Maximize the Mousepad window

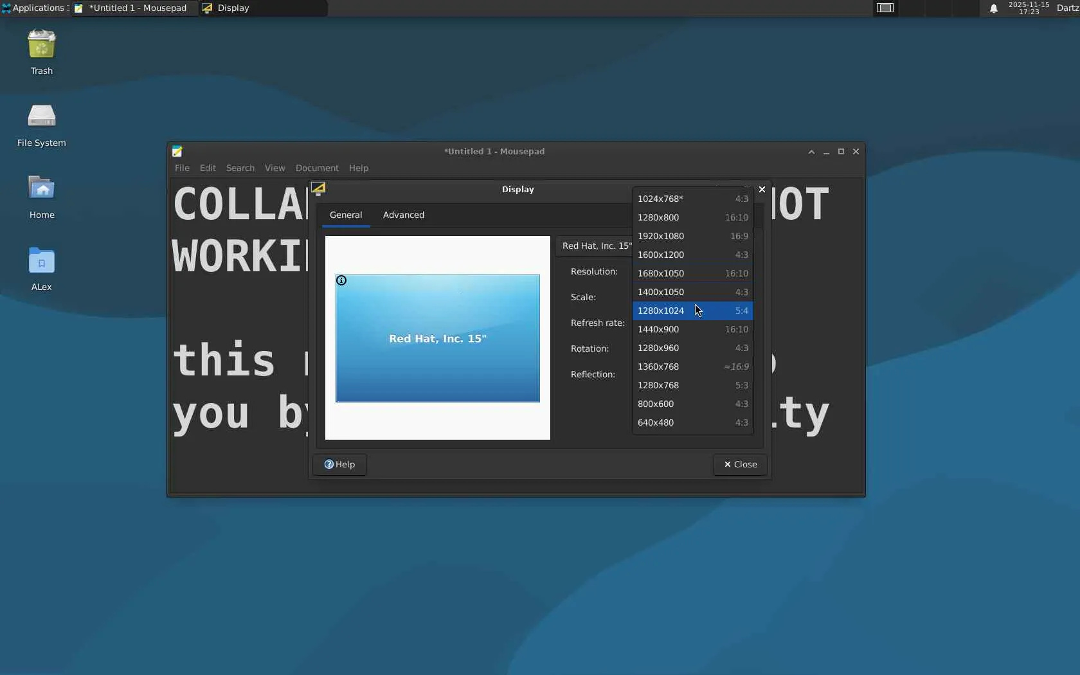pos(841,152)
